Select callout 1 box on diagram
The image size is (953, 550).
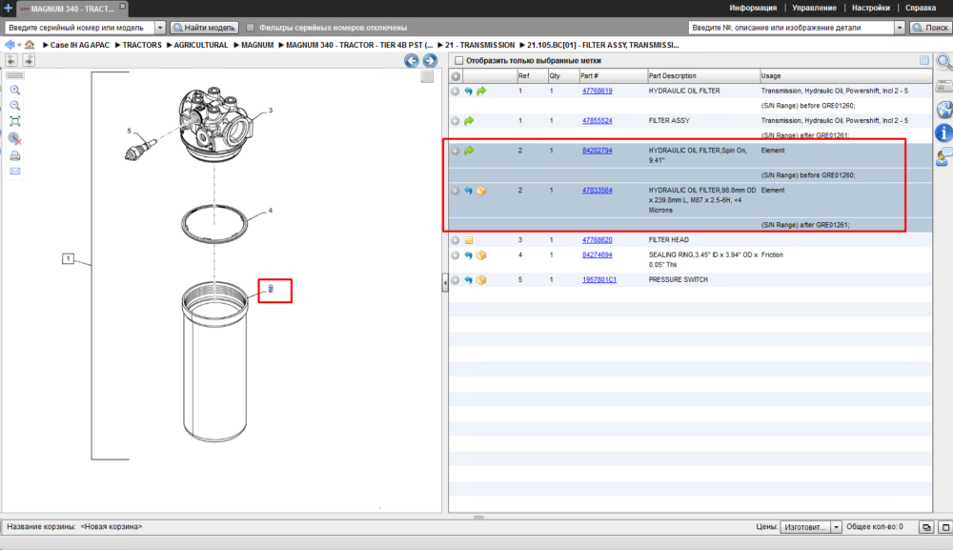tap(68, 259)
